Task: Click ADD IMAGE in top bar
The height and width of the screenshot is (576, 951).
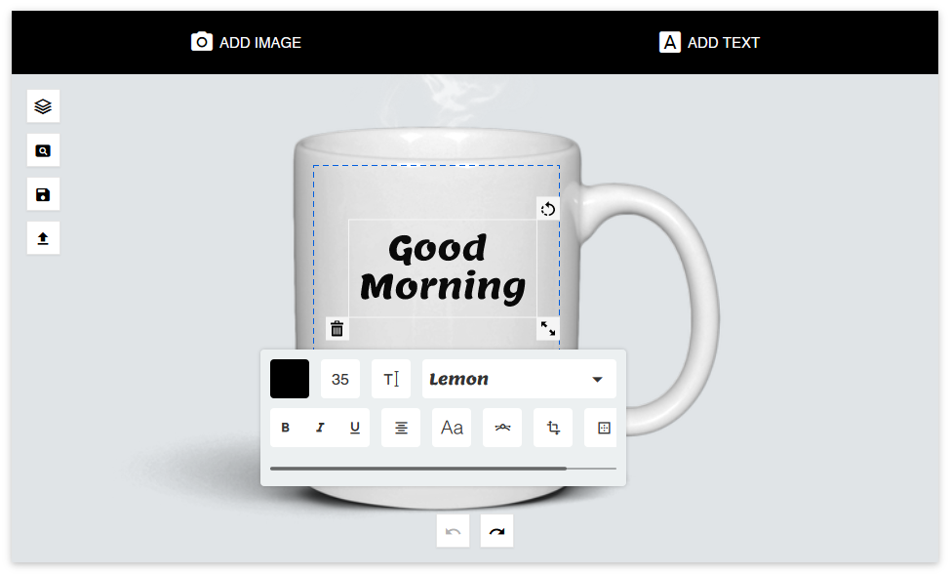Action: click(x=247, y=42)
